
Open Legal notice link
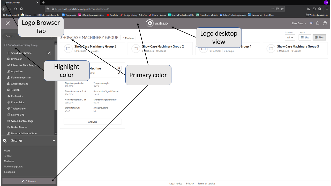click(176, 184)
